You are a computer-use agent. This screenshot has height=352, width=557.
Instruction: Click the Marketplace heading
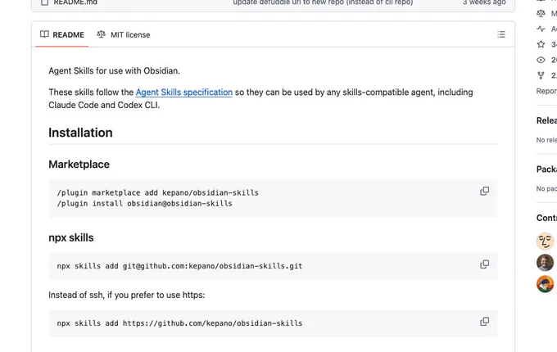click(x=79, y=165)
